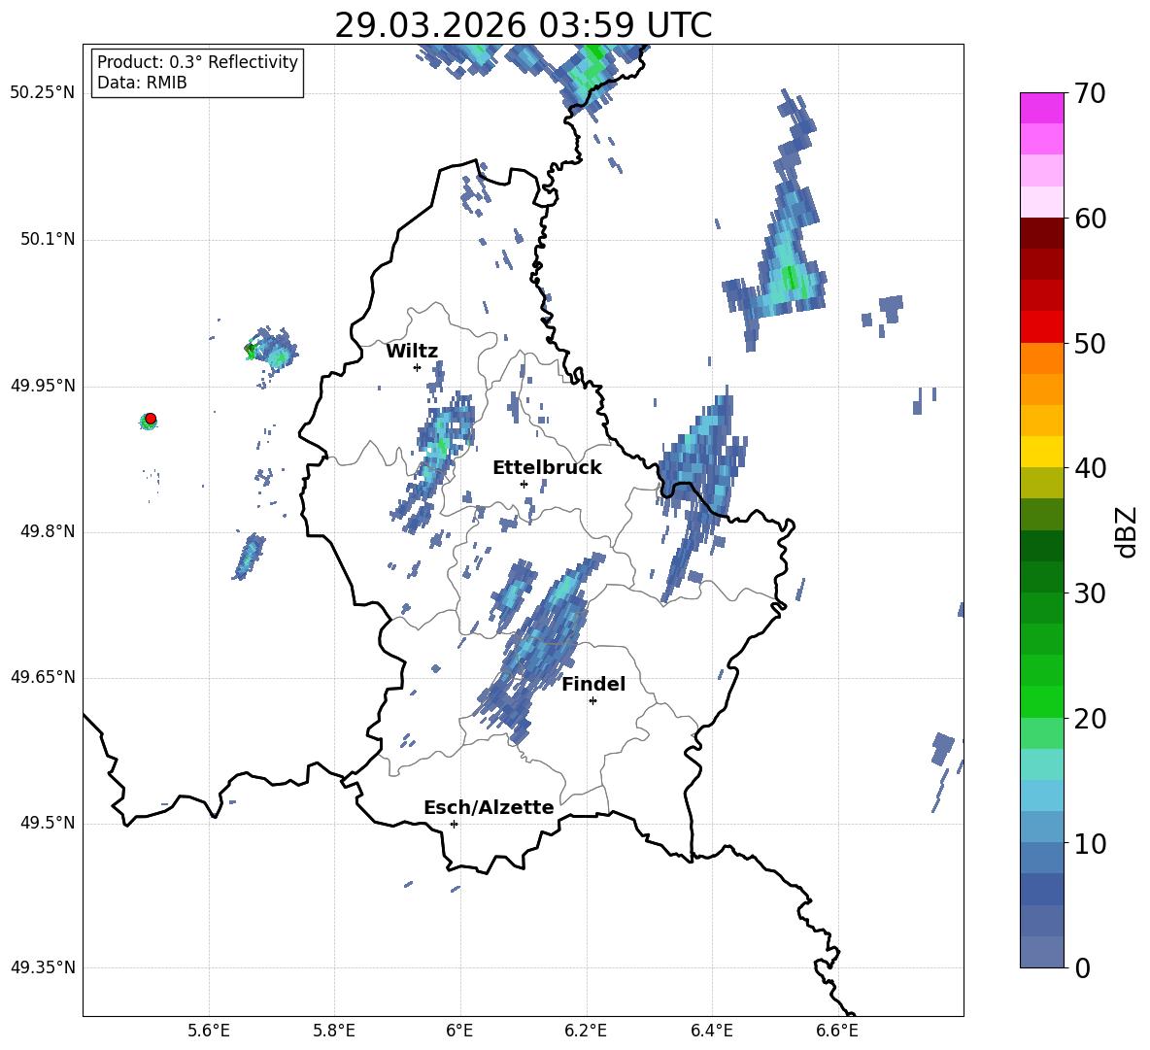Click the Ettelbruck station cross marker
The width and height of the screenshot is (1150, 1050).
tap(524, 484)
